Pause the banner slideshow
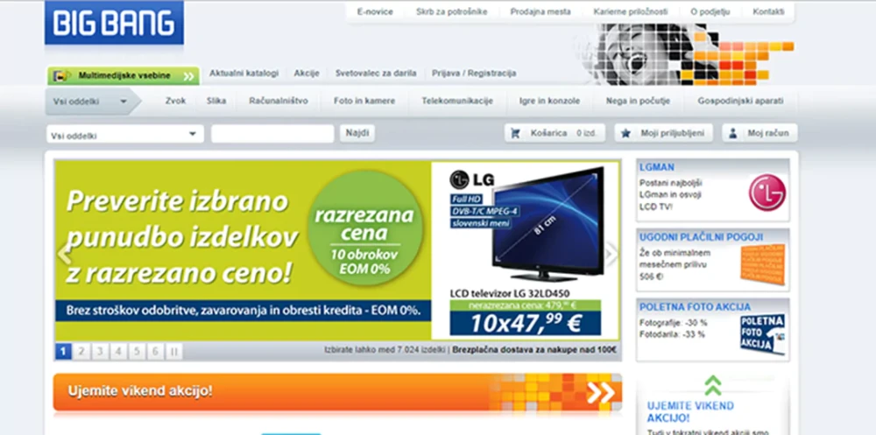The width and height of the screenshot is (876, 435). coord(174,351)
